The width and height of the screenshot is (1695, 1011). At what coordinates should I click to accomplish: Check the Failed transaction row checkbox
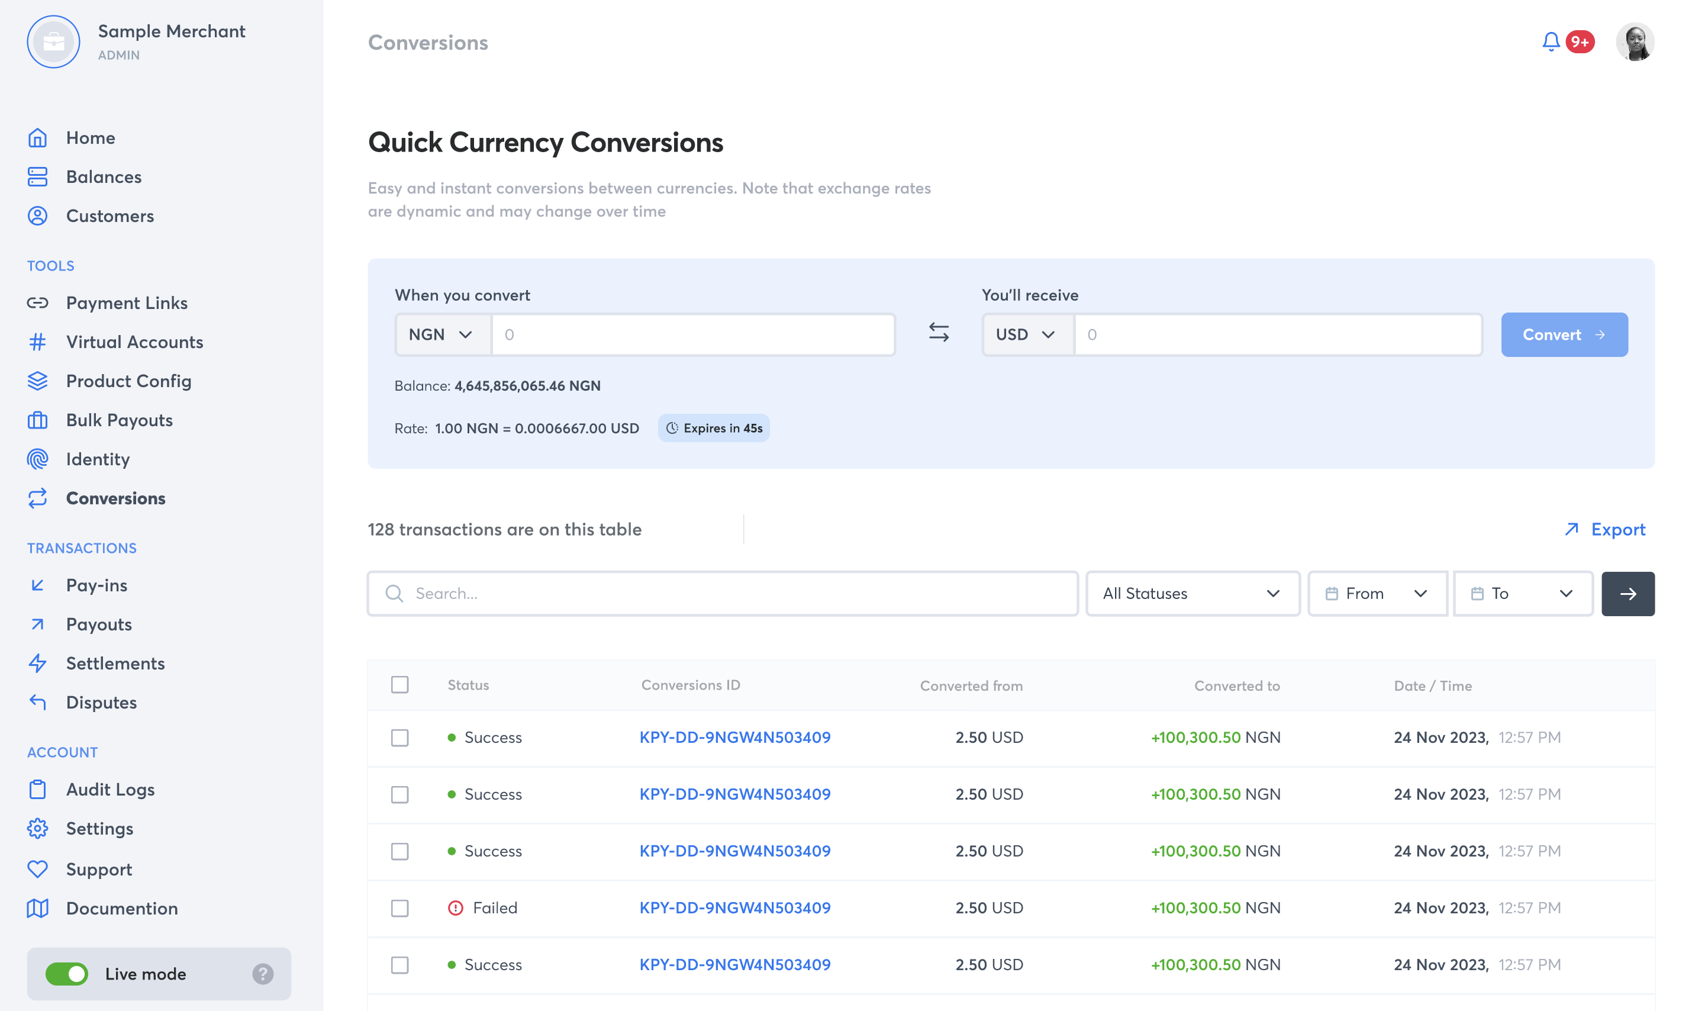(x=399, y=907)
